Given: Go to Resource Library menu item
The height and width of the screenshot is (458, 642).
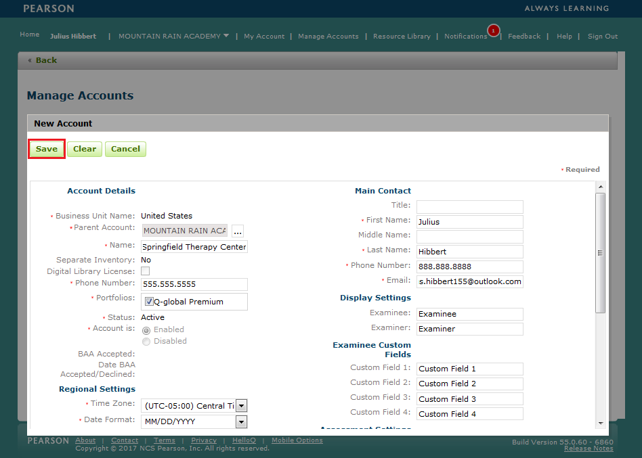Looking at the screenshot, I should (x=402, y=37).
